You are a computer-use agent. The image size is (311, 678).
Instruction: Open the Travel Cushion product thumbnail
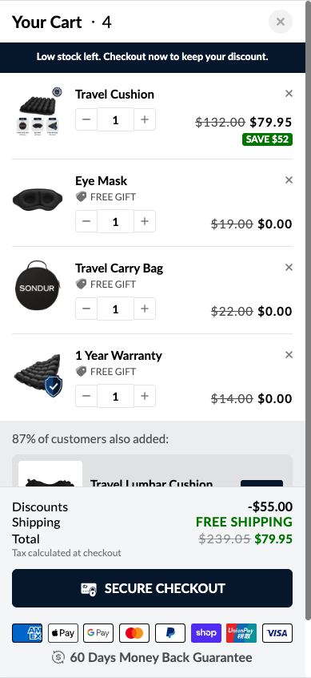(38, 111)
